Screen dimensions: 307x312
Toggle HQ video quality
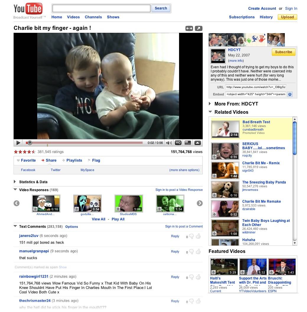(178, 143)
